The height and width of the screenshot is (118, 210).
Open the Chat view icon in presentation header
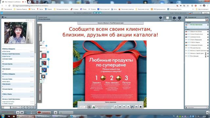click(x=160, y=18)
